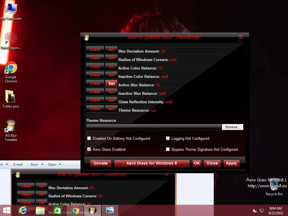Launch Internet Explorer from the taskbar
The image size is (288, 216).
(x=23, y=210)
